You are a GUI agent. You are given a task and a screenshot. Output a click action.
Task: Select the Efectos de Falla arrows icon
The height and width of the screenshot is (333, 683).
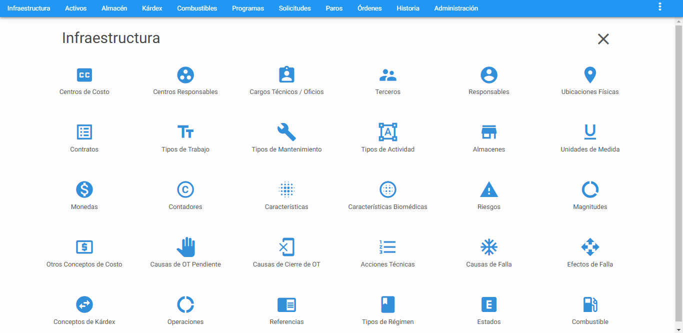(x=590, y=247)
